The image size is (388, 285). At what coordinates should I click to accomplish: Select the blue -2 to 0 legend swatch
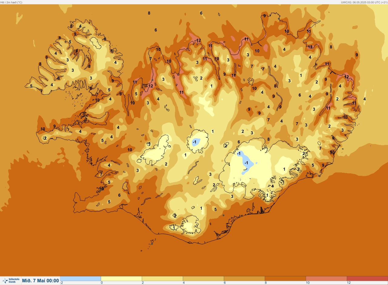pos(80,278)
